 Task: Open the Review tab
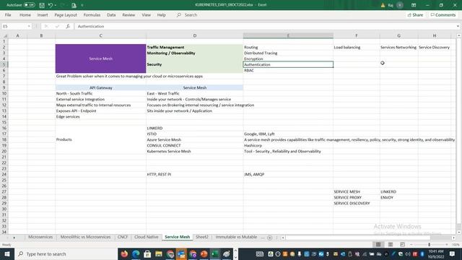(x=128, y=14)
